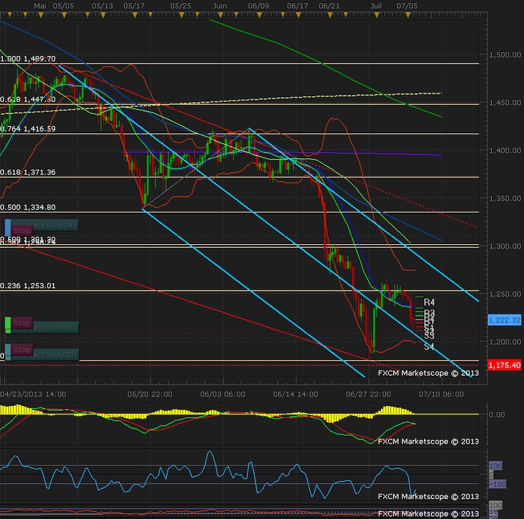The image size is (524, 519).
Task: Select the blue marker of the 06/24 buy entry
Action: click(x=8, y=226)
